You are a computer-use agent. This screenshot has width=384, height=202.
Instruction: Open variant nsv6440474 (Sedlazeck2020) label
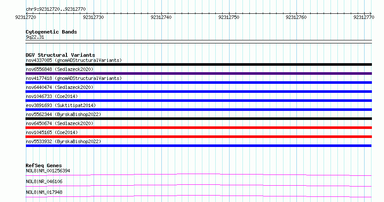(60, 87)
